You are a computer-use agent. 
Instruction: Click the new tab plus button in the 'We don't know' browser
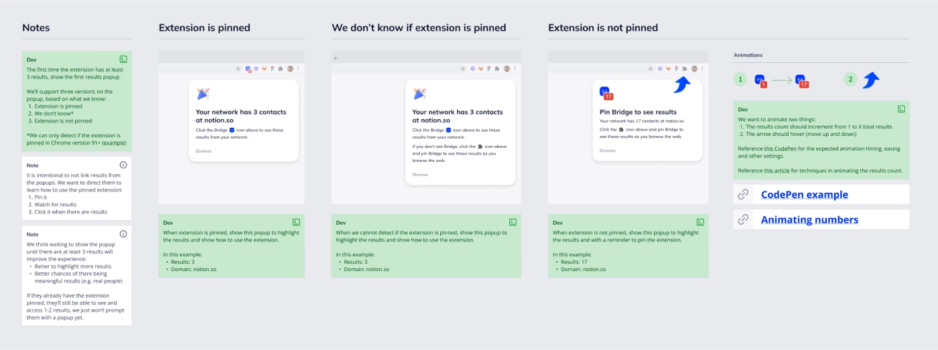336,58
